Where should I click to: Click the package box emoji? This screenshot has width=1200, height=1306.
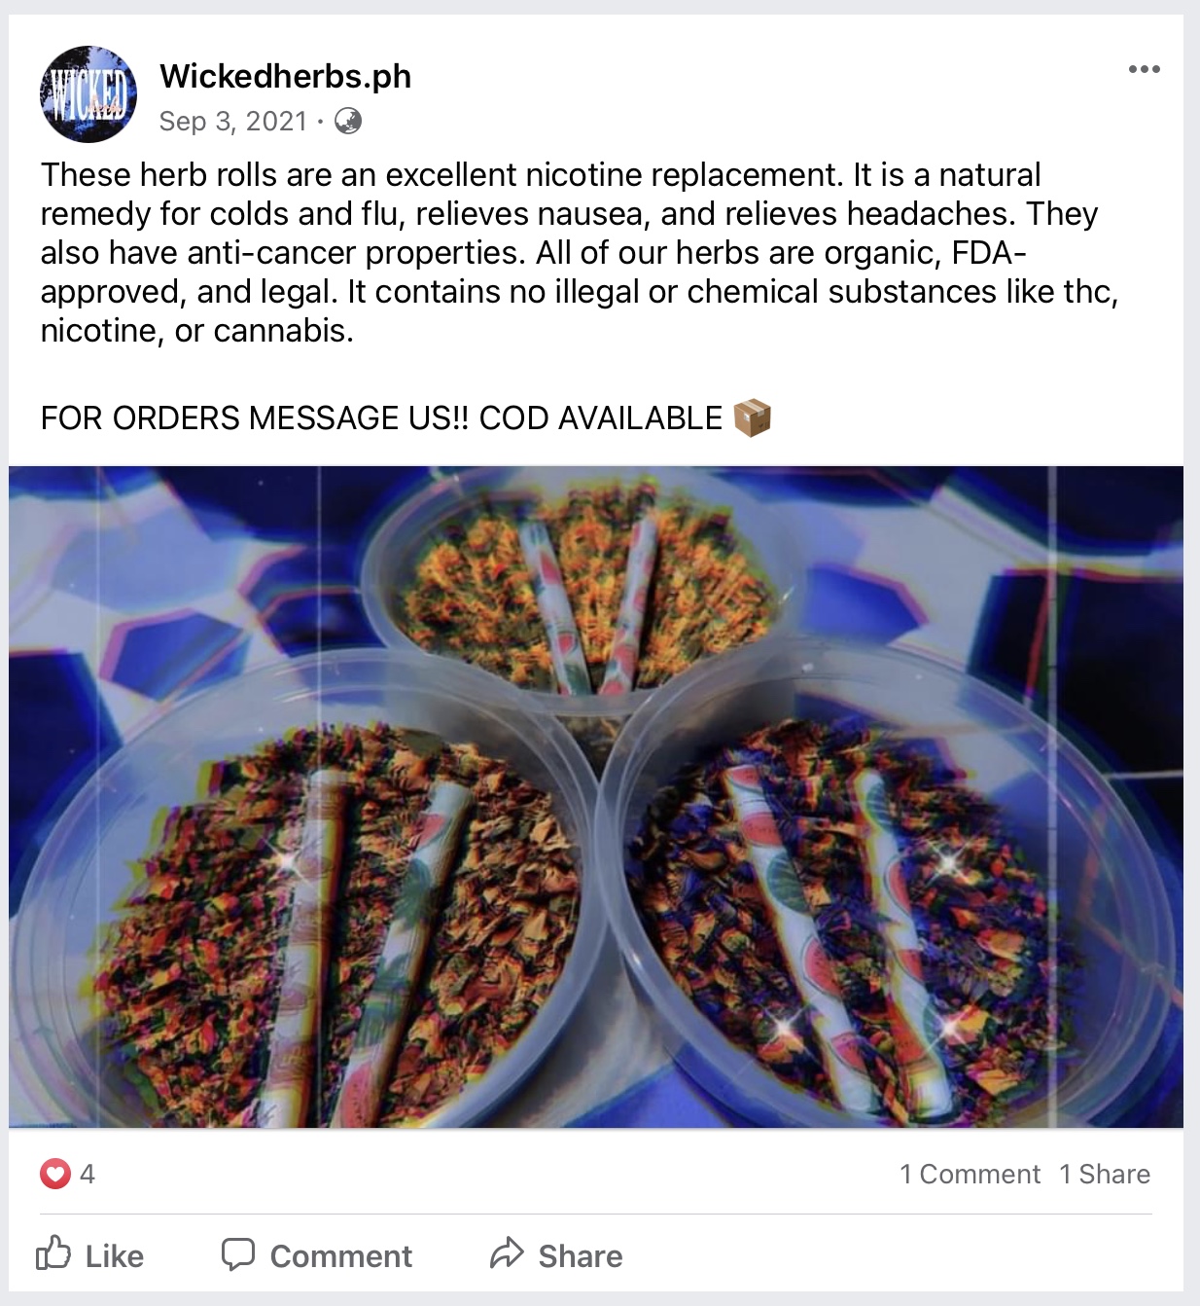click(752, 417)
